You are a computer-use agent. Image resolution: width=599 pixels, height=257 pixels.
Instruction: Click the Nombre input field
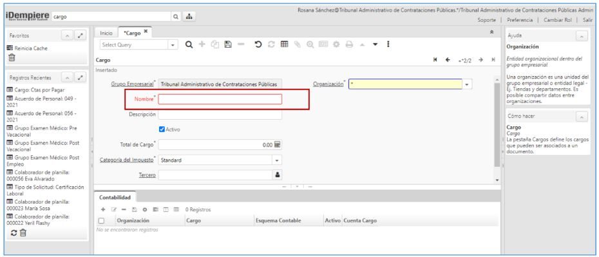pos(220,99)
